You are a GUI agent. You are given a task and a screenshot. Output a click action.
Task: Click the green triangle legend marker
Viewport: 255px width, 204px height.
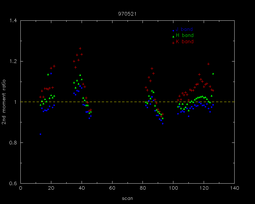[173, 36]
